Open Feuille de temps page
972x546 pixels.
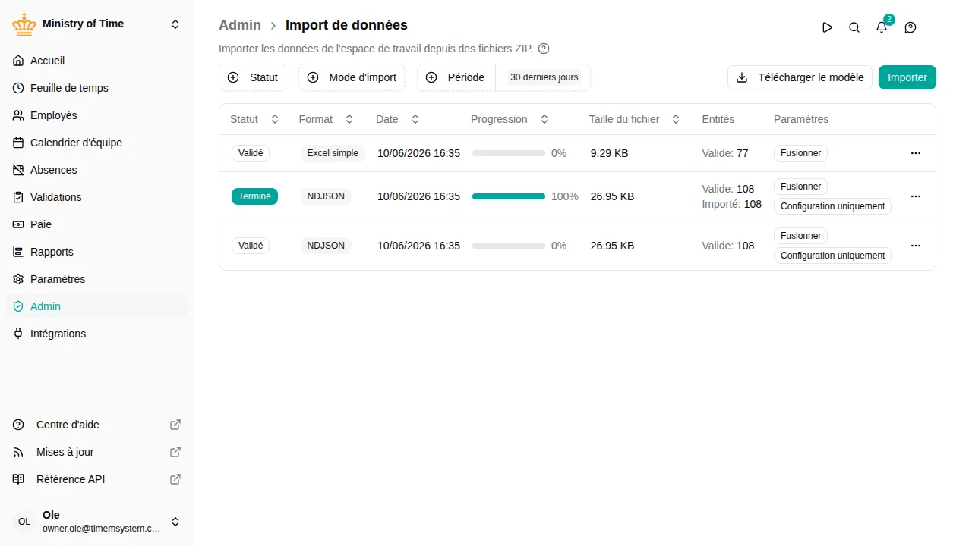coord(96,88)
